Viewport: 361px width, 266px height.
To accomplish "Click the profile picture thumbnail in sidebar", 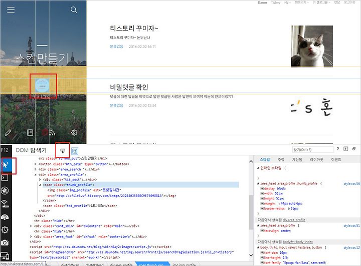I will pos(42,85).
